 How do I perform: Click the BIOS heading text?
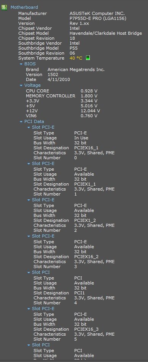(30, 64)
